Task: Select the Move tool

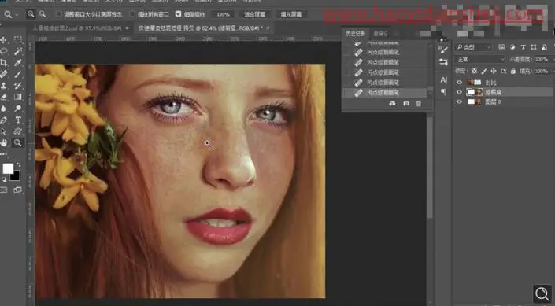Action: 4,40
